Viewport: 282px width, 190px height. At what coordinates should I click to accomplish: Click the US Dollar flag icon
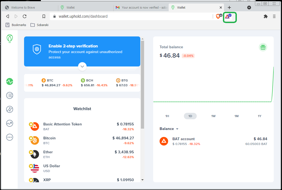click(34, 168)
